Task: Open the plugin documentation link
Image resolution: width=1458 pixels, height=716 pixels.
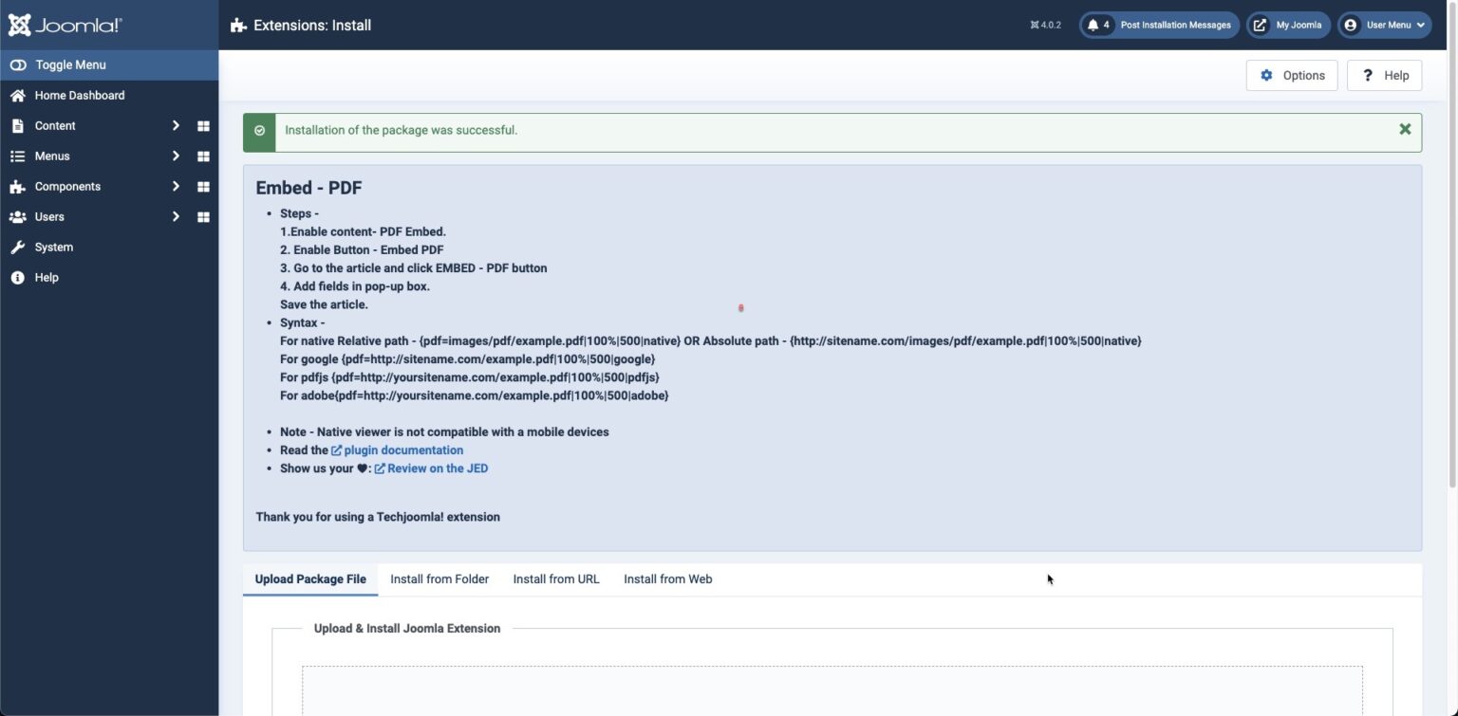Action: (x=402, y=450)
